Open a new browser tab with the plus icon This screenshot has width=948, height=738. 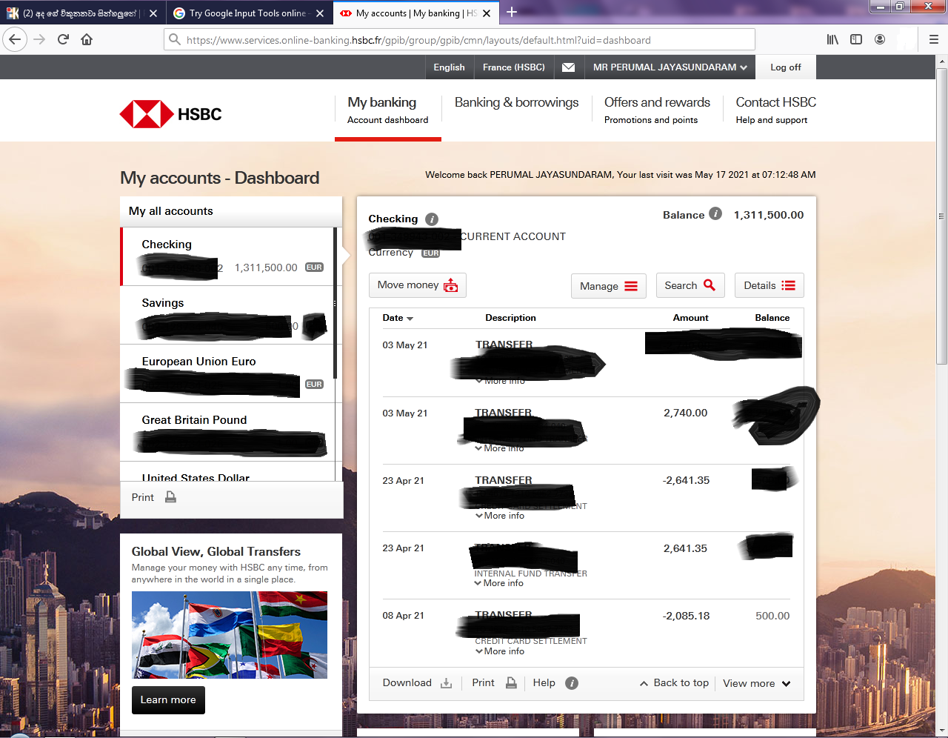512,12
